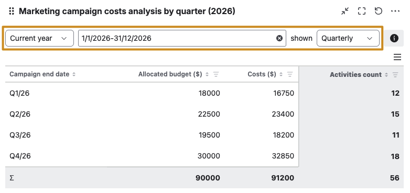The height and width of the screenshot is (193, 410).
Task: Click the info icon next to the filters
Action: click(x=394, y=38)
